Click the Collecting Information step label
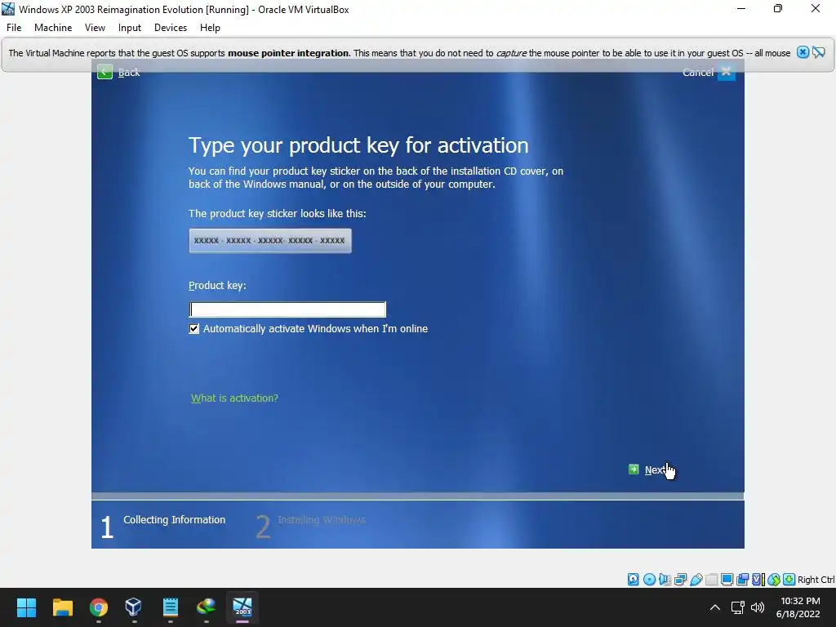Screen dimensions: 836x627 [x=175, y=519]
